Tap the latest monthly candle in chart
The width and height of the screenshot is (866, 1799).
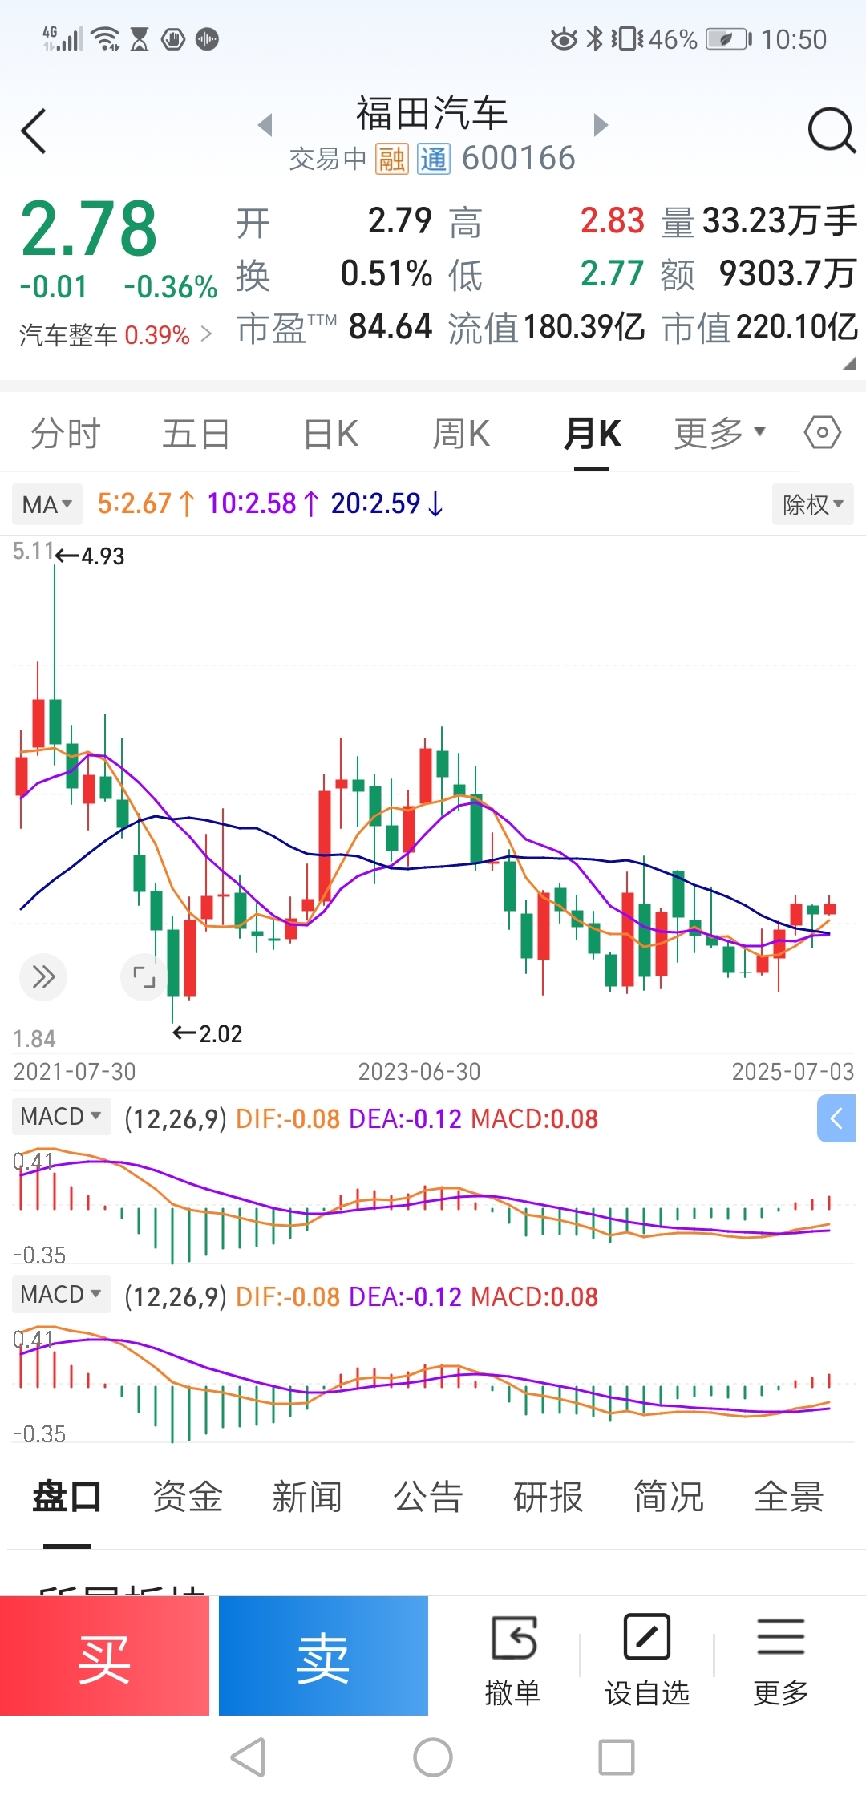pyautogui.click(x=829, y=909)
